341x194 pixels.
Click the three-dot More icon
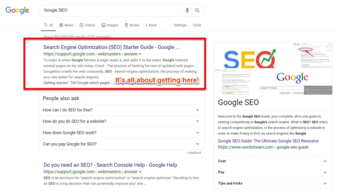[x=146, y=25]
